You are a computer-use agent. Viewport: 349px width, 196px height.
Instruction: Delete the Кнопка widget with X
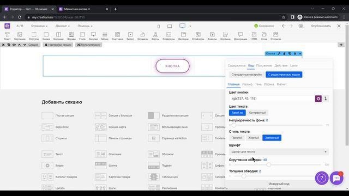pos(295,53)
